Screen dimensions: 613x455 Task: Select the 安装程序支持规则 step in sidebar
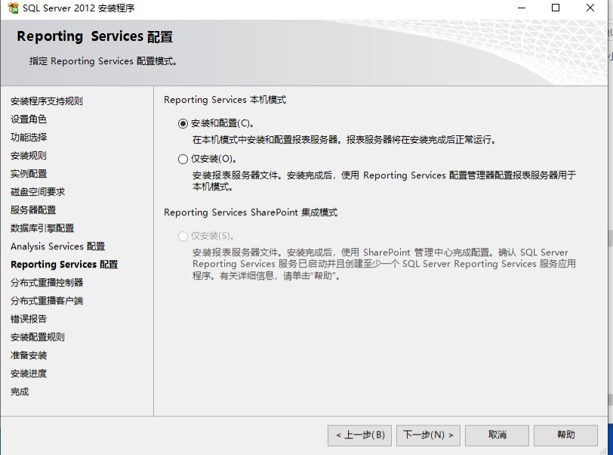pyautogui.click(x=47, y=101)
